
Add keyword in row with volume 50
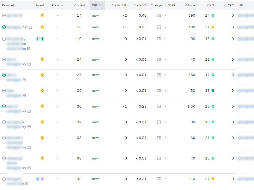[x=4, y=91]
